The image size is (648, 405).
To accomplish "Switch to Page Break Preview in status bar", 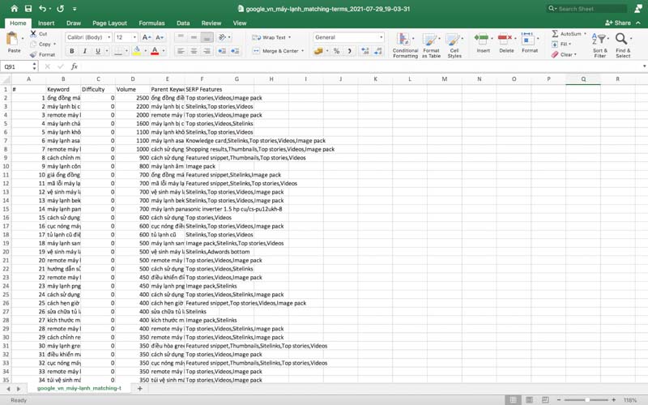I will [545, 399].
